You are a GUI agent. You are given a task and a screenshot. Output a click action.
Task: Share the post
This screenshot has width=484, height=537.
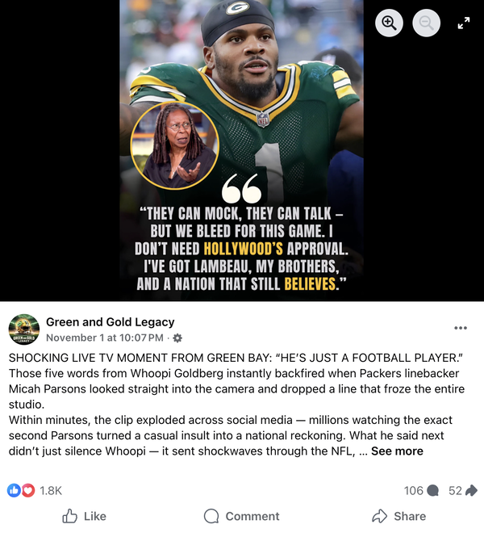(x=398, y=516)
